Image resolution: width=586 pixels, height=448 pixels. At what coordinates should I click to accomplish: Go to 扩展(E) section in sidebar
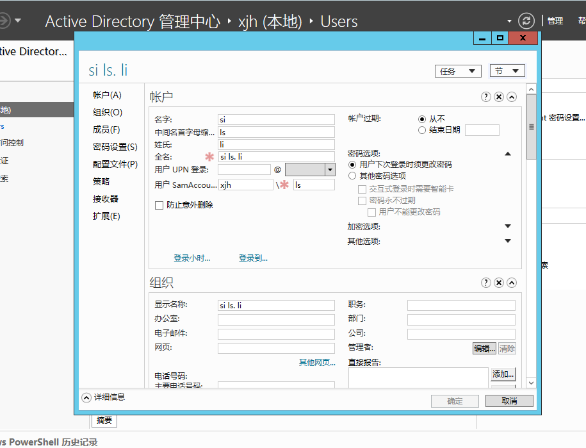pos(106,216)
